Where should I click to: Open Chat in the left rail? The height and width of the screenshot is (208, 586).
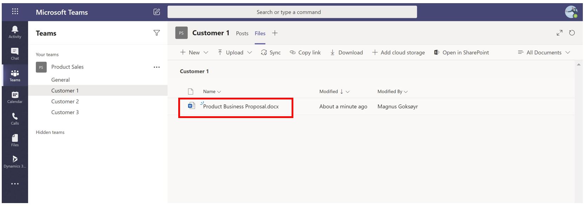pos(15,54)
